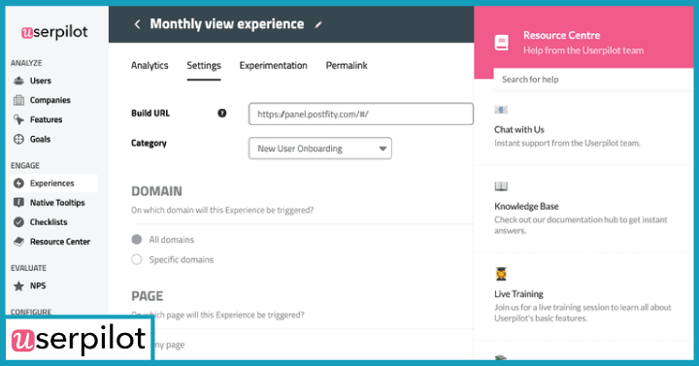Screen dimensions: 699x366
Task: Open Experiences in the sidebar menu
Action: (53, 183)
